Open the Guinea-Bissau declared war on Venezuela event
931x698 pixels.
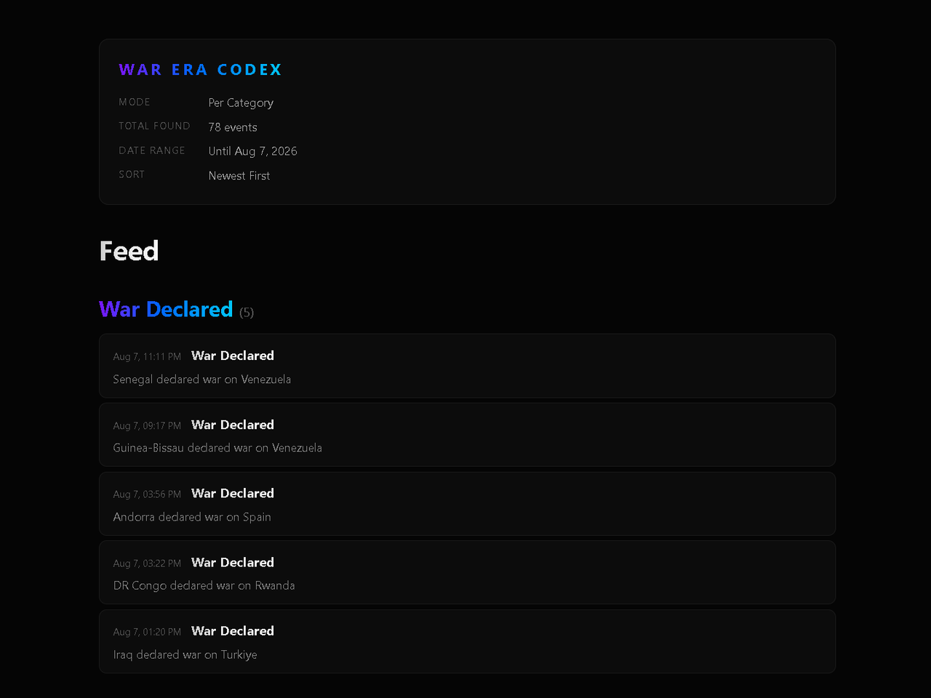pyautogui.click(x=467, y=435)
